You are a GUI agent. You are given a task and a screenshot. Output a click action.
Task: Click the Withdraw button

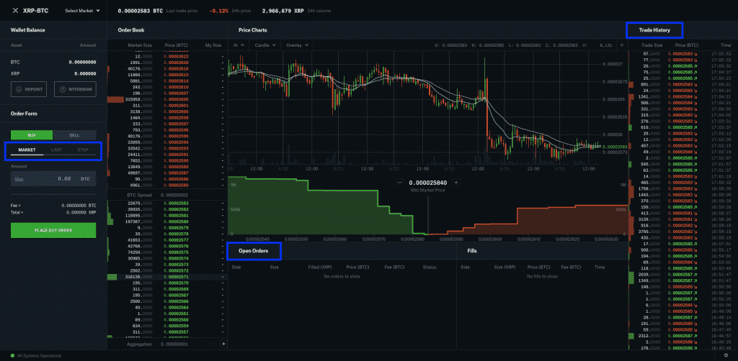click(x=75, y=89)
